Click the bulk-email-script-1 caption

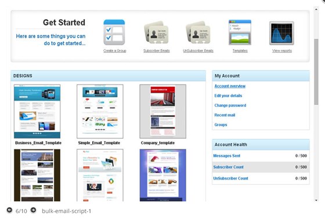66,211
